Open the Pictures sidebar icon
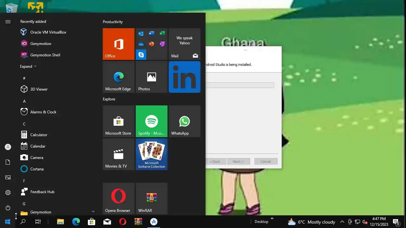 [x=8, y=177]
